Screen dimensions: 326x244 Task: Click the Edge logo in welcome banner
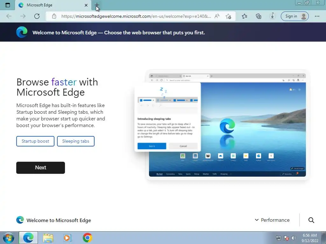click(x=22, y=32)
